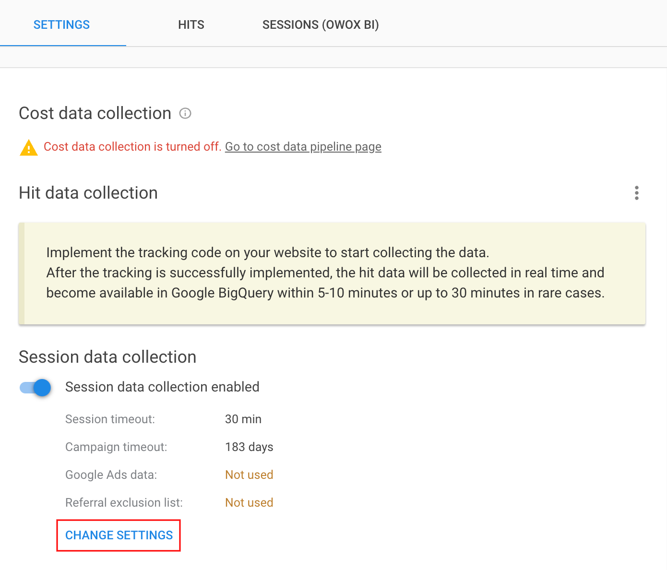Click the yellow warning triangle icon
667x570 pixels.
(x=29, y=148)
